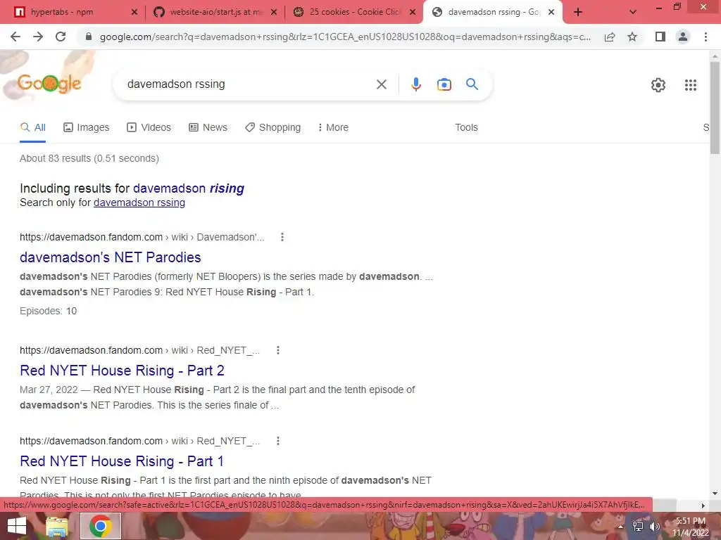Open the Chrome profile avatar
This screenshot has height=540, width=721.
pos(683,37)
